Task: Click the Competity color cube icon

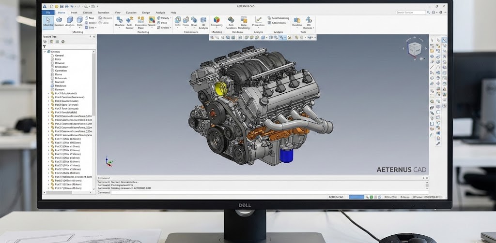Action: [x=217, y=20]
